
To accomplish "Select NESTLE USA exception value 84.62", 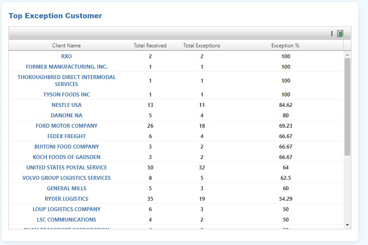I will tap(285, 105).
